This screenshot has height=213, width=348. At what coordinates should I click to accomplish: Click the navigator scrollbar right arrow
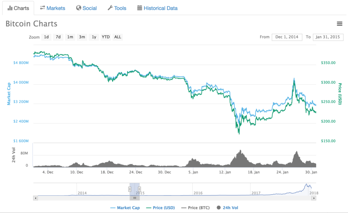314,198
